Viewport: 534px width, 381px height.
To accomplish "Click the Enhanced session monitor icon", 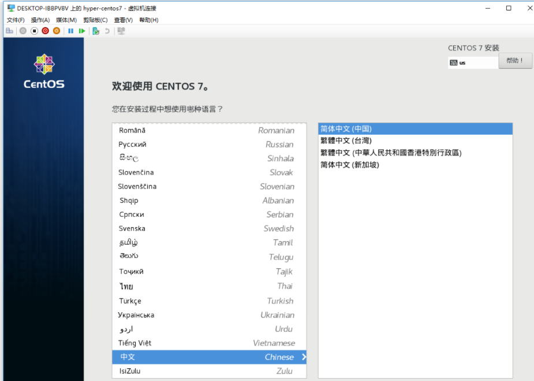I will 121,31.
